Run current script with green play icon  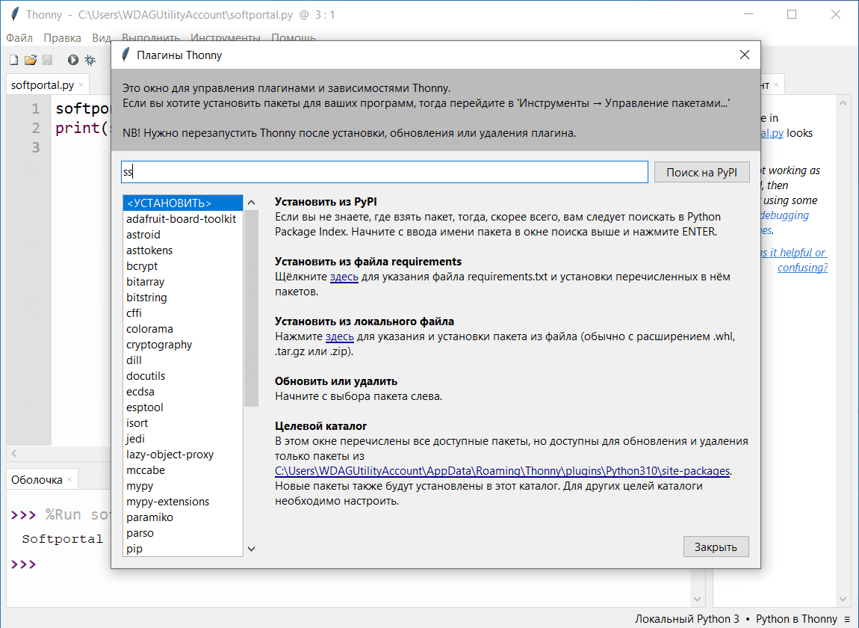click(73, 60)
